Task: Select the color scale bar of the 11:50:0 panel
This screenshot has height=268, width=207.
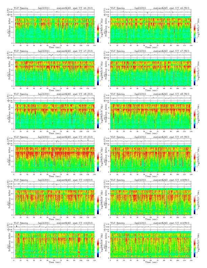Action: 195,248
